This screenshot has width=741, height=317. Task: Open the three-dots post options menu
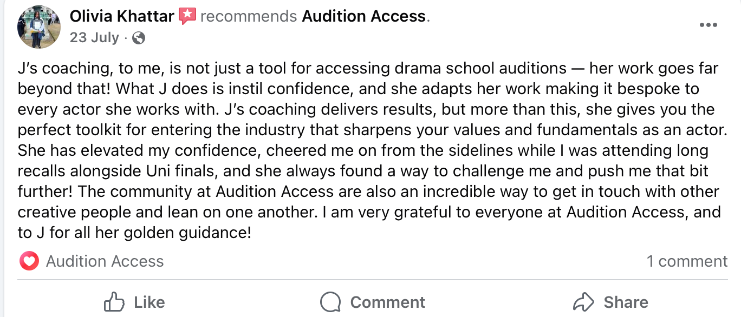coord(708,25)
